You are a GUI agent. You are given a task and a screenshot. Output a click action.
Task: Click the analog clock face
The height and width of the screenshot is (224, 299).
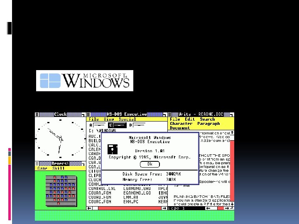[61, 139]
